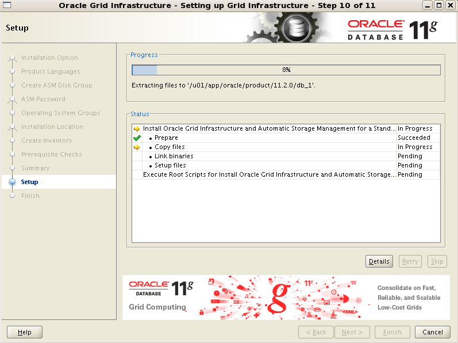Open the Details button
Image resolution: width=458 pixels, height=343 pixels.
coord(379,261)
